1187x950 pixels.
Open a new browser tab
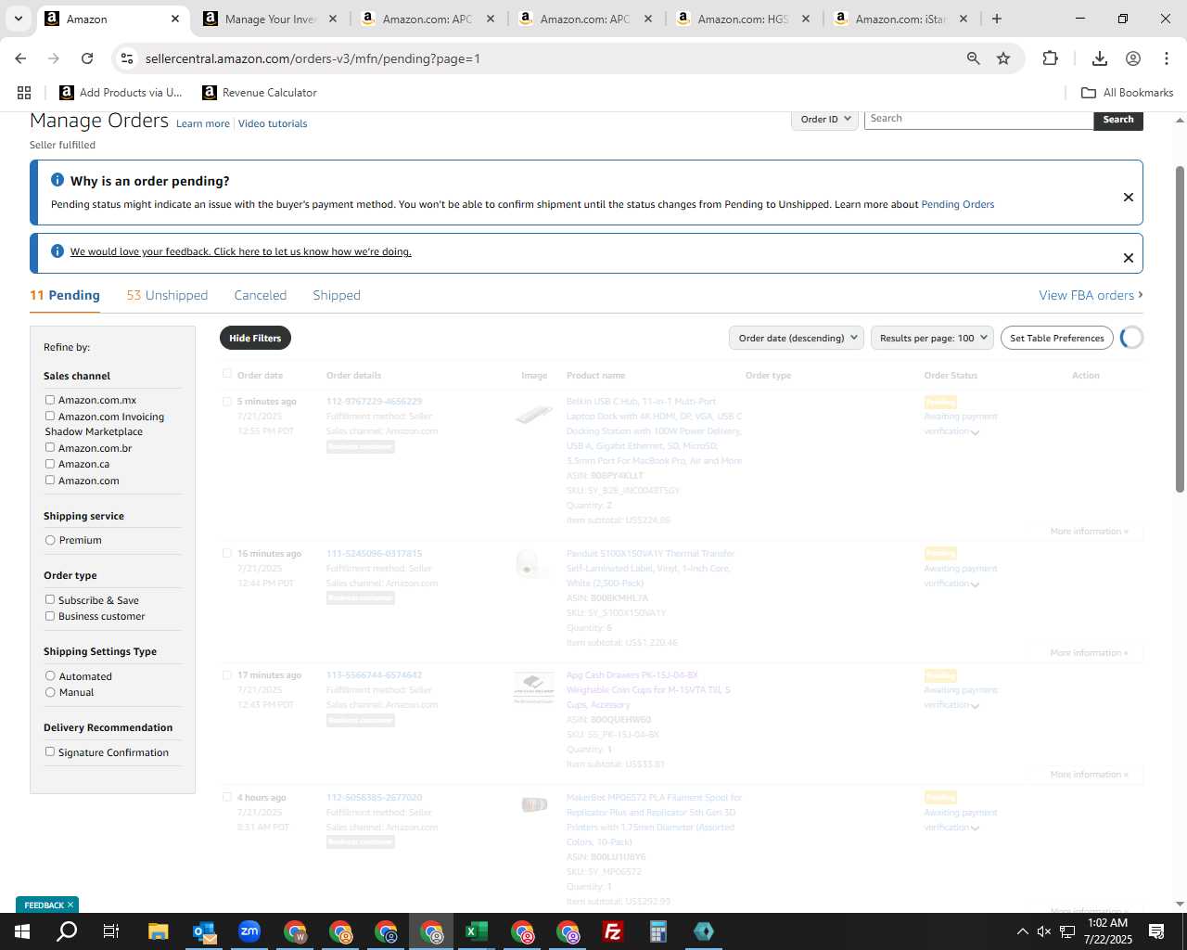(997, 19)
